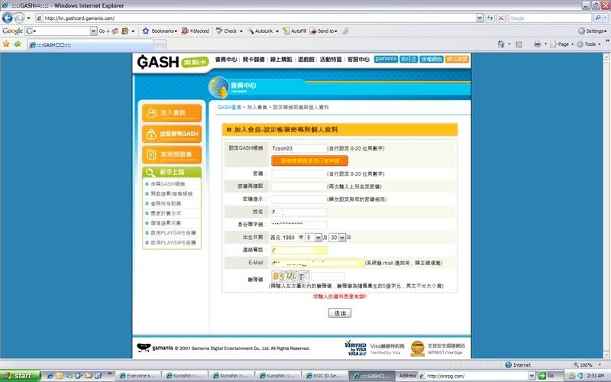Click 會員中心 in top navigation
Image resolution: width=611 pixels, height=382 pixels.
pos(225,60)
